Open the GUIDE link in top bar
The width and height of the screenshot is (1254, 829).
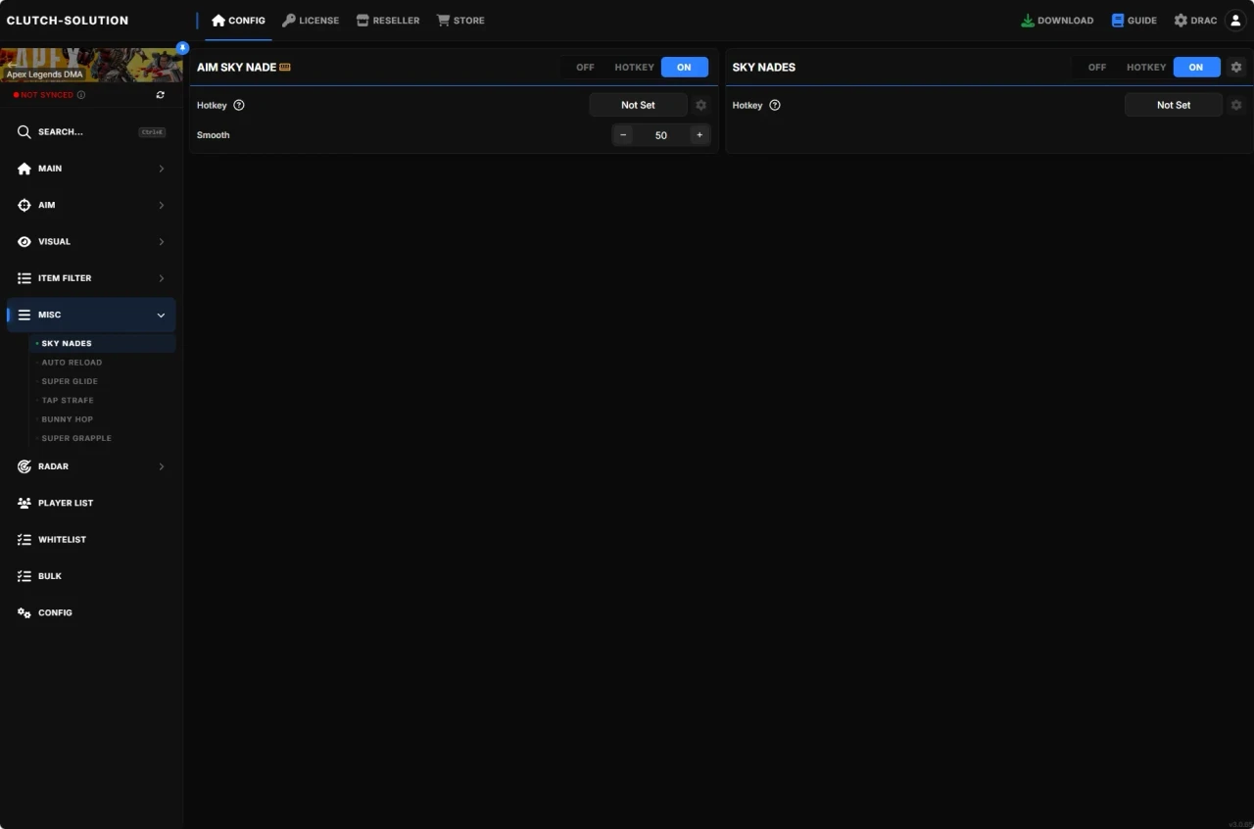(x=1133, y=20)
